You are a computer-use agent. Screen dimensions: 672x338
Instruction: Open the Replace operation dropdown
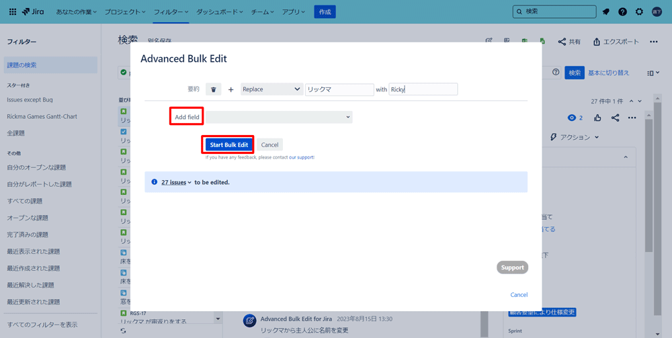point(271,89)
